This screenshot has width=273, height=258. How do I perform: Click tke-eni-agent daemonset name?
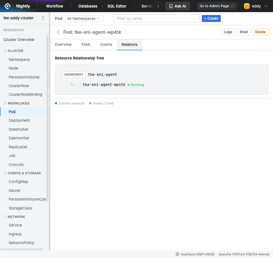(x=103, y=75)
